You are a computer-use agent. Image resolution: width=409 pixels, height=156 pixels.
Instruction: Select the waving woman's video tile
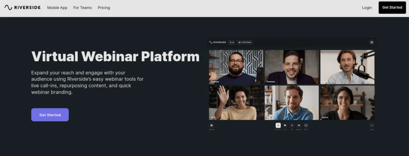point(236,103)
